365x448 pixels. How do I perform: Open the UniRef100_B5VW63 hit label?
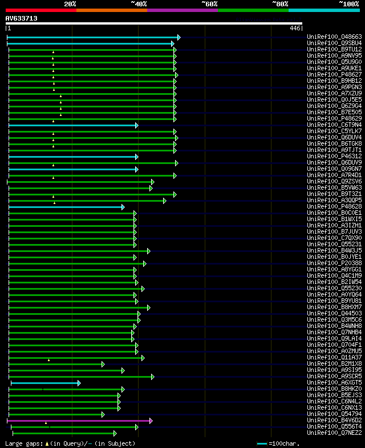[334, 187]
